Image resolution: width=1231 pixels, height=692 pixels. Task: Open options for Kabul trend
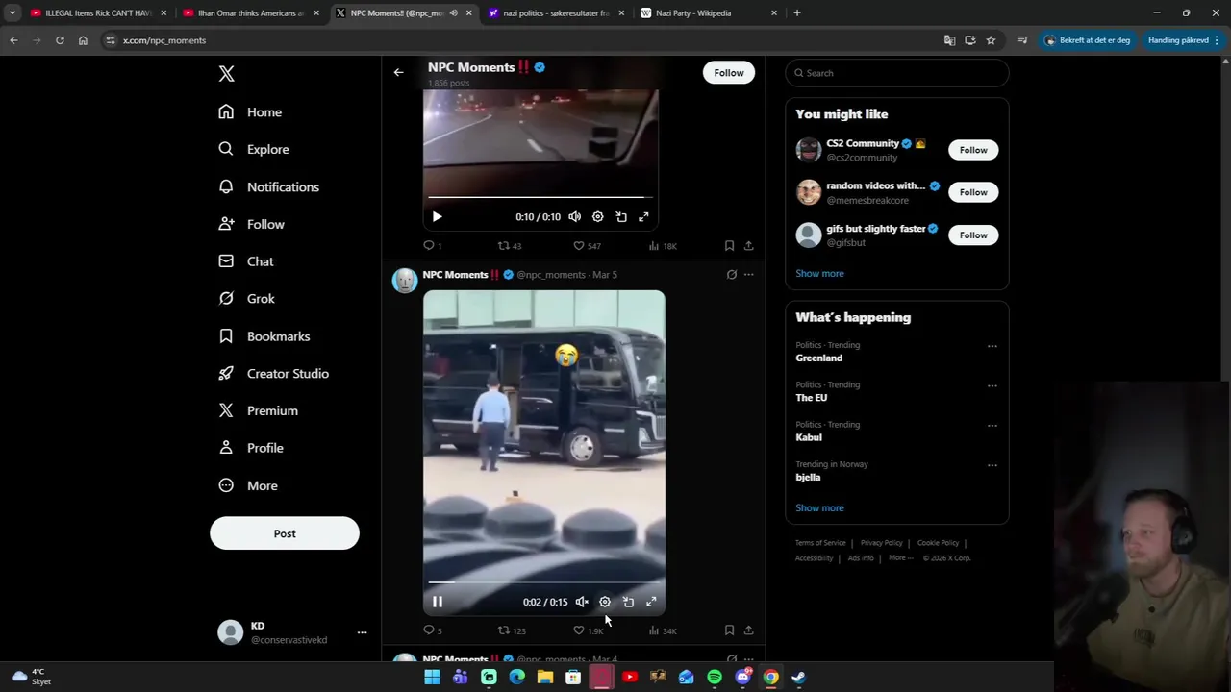(992, 425)
